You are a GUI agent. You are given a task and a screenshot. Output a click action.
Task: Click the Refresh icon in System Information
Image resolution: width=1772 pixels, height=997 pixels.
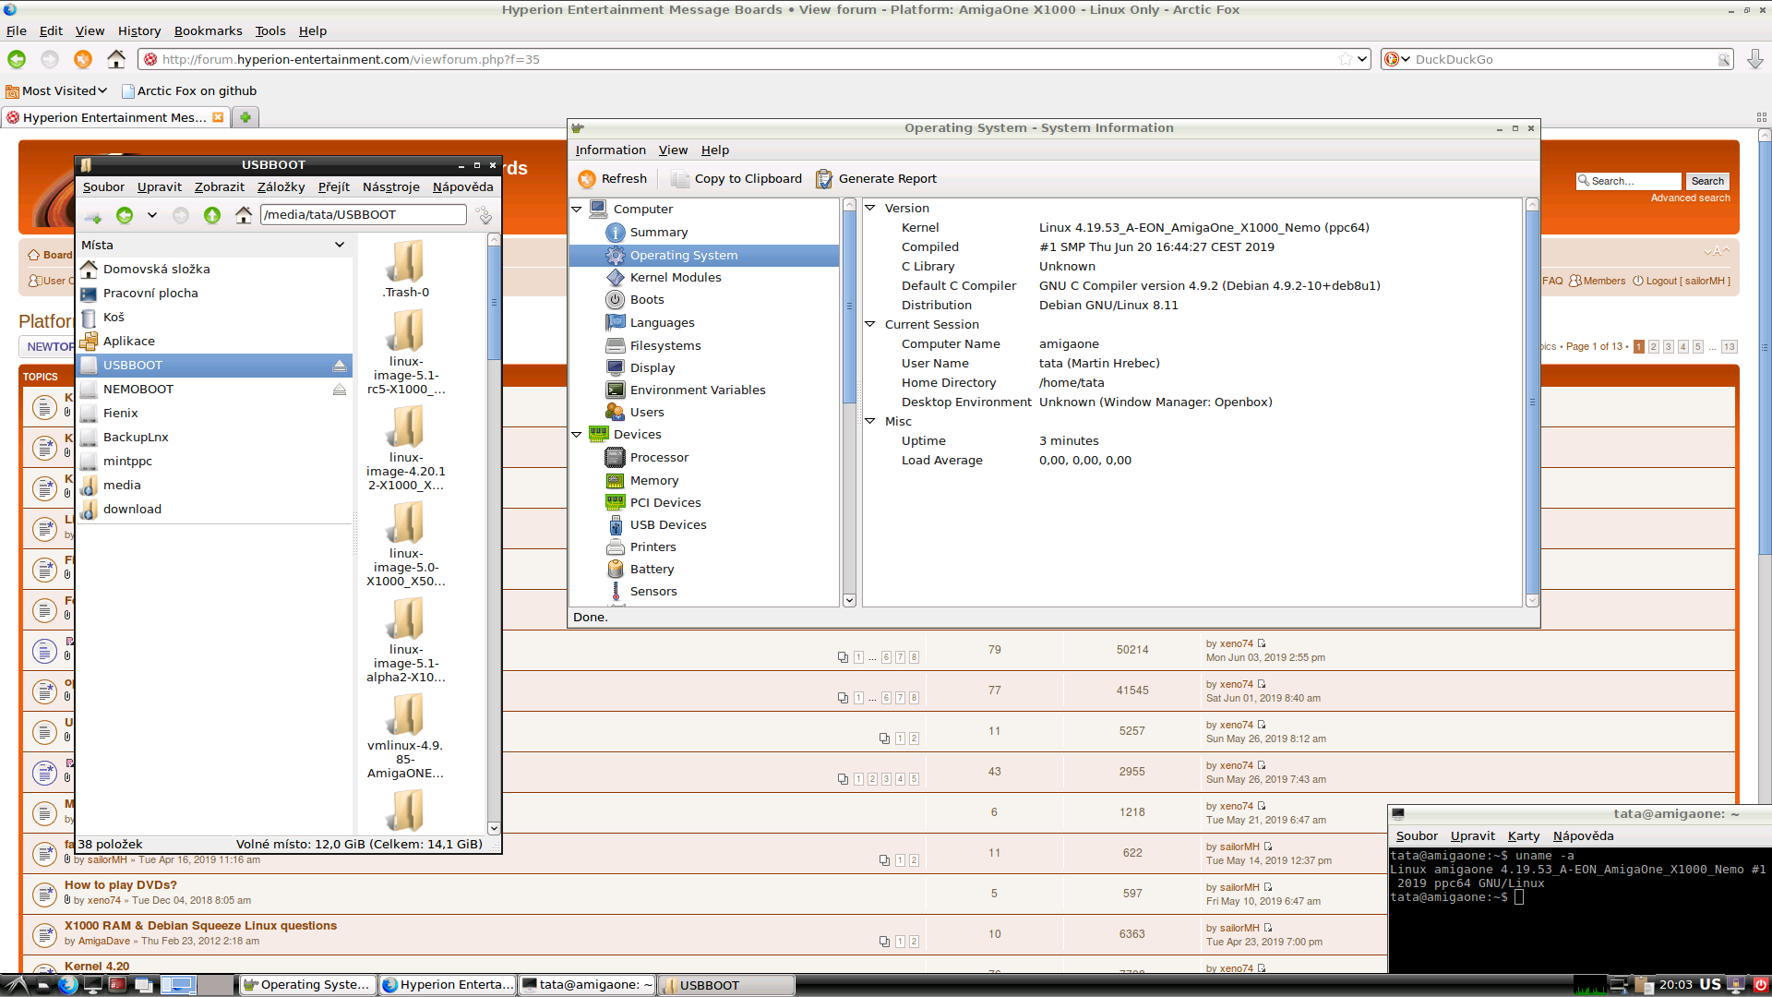pos(587,179)
